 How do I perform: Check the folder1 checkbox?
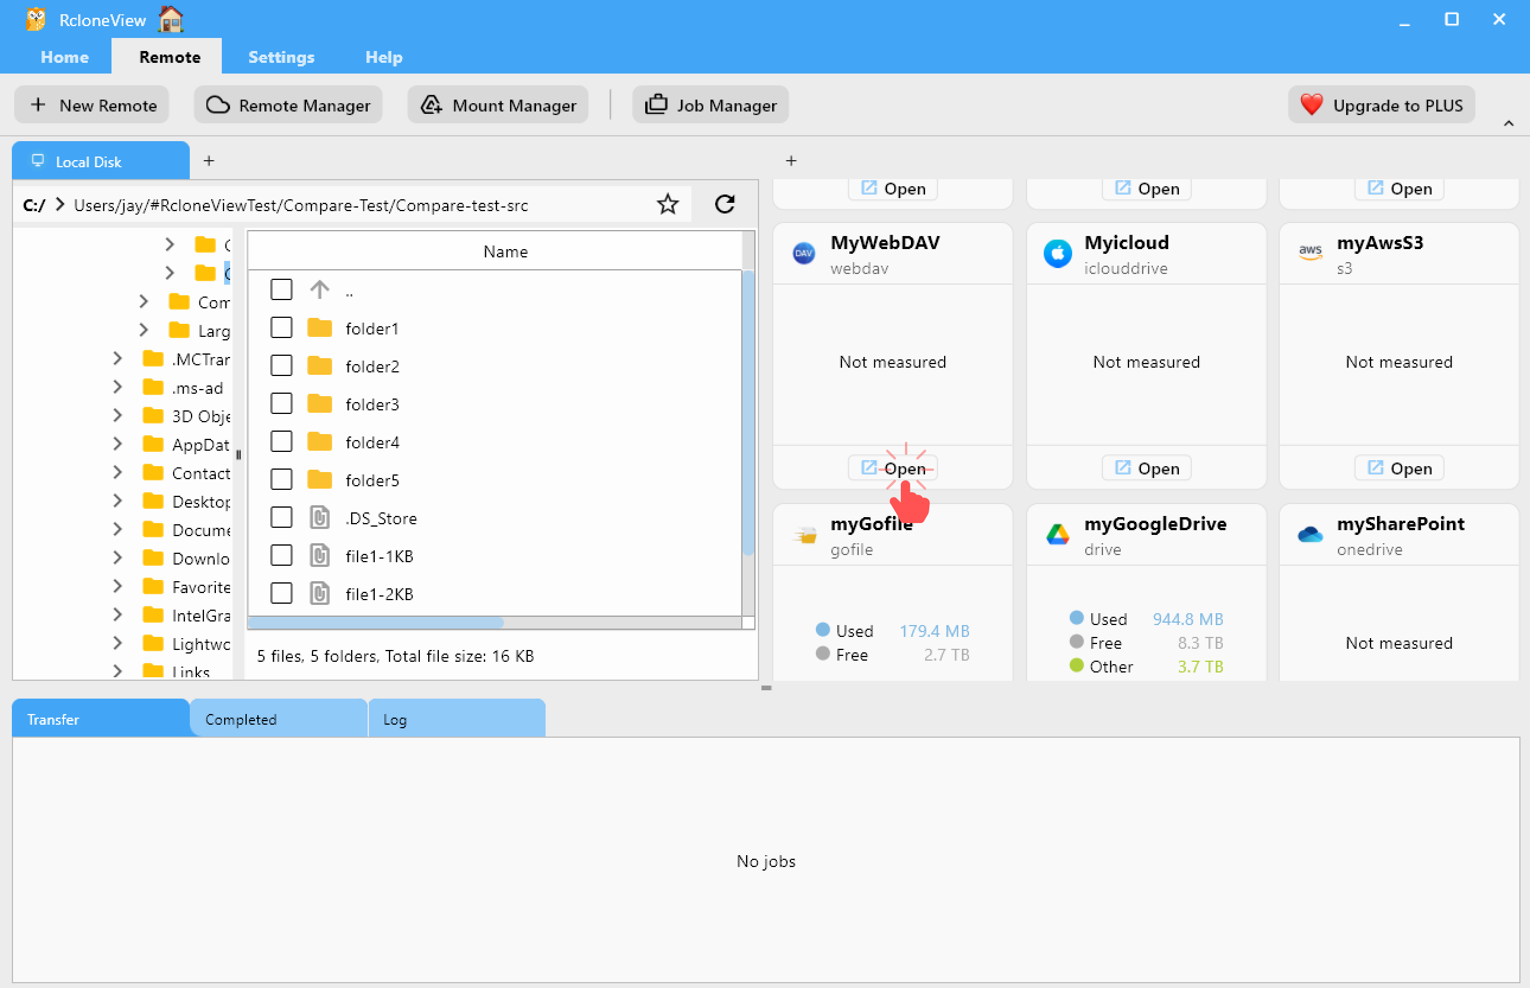click(281, 327)
